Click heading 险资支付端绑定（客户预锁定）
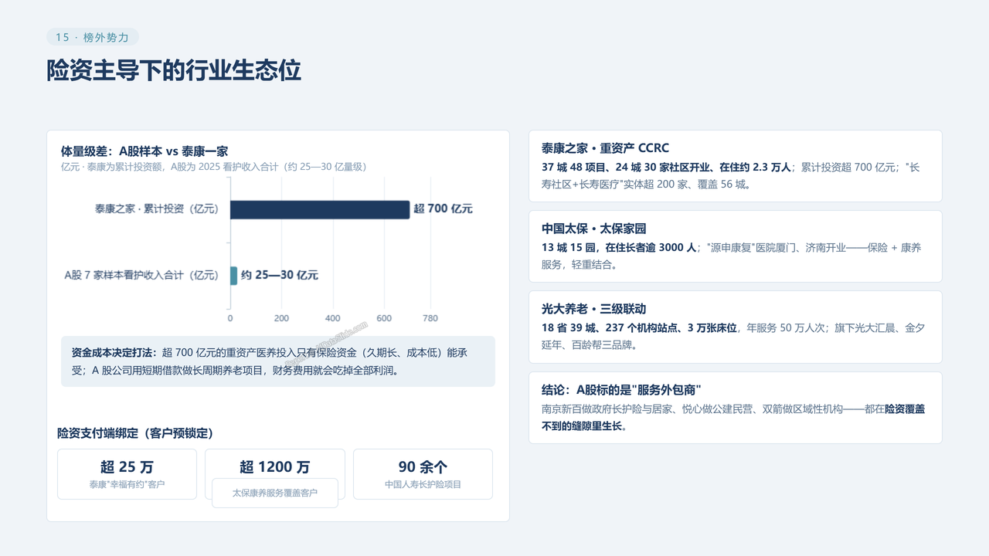This screenshot has height=556, width=989. click(135, 433)
